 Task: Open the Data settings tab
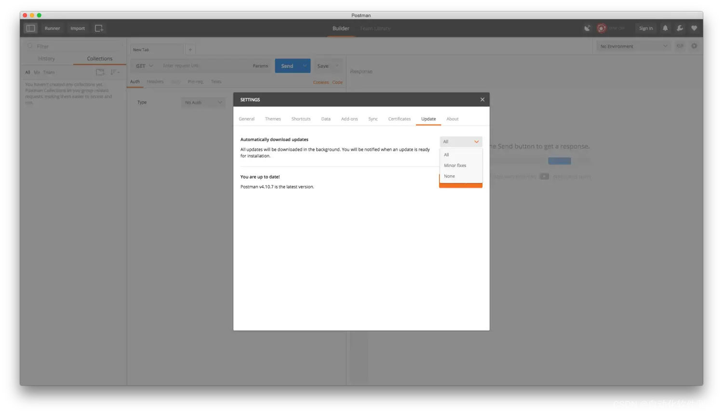point(326,119)
